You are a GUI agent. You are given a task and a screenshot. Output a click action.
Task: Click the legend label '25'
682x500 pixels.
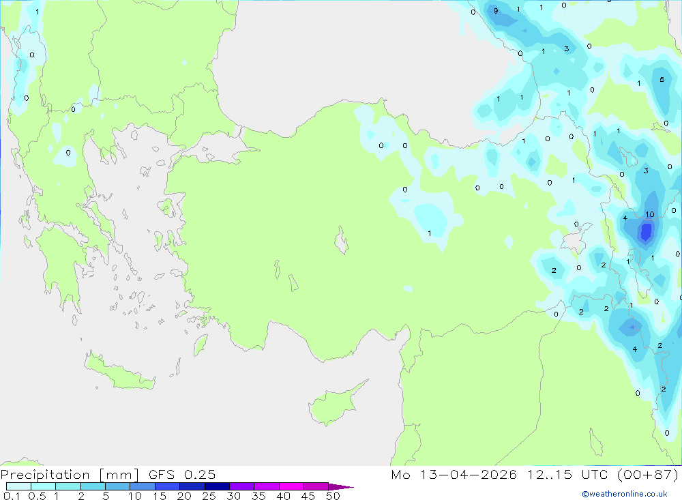[x=209, y=496]
